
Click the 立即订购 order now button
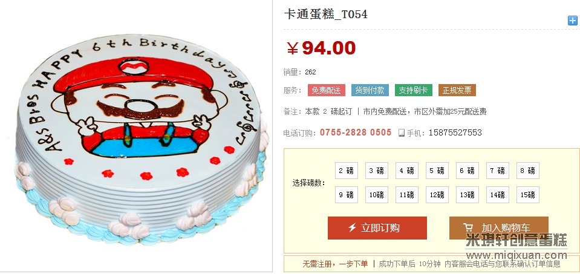[x=377, y=228]
